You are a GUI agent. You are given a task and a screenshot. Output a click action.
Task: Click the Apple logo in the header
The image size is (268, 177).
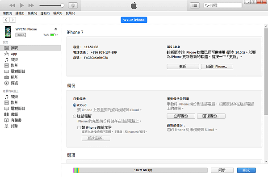[134, 5]
